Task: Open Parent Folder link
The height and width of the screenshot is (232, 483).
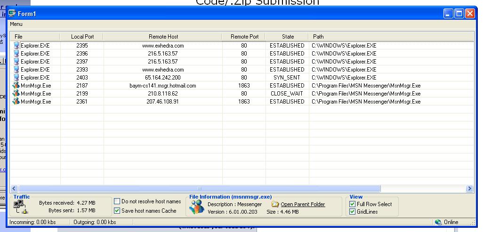Action: click(302, 204)
